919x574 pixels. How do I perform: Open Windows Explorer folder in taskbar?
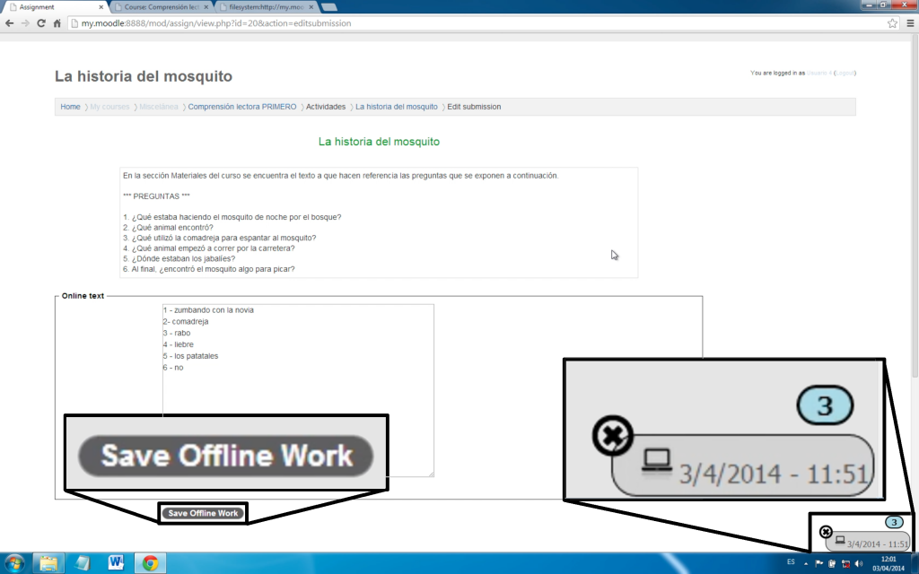[48, 563]
